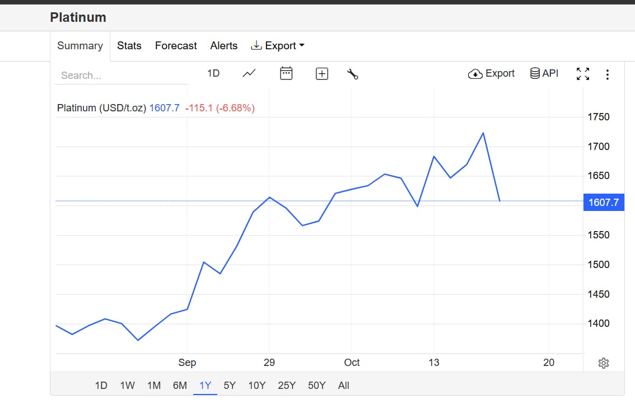Open the calendar date range picker

[x=286, y=73]
